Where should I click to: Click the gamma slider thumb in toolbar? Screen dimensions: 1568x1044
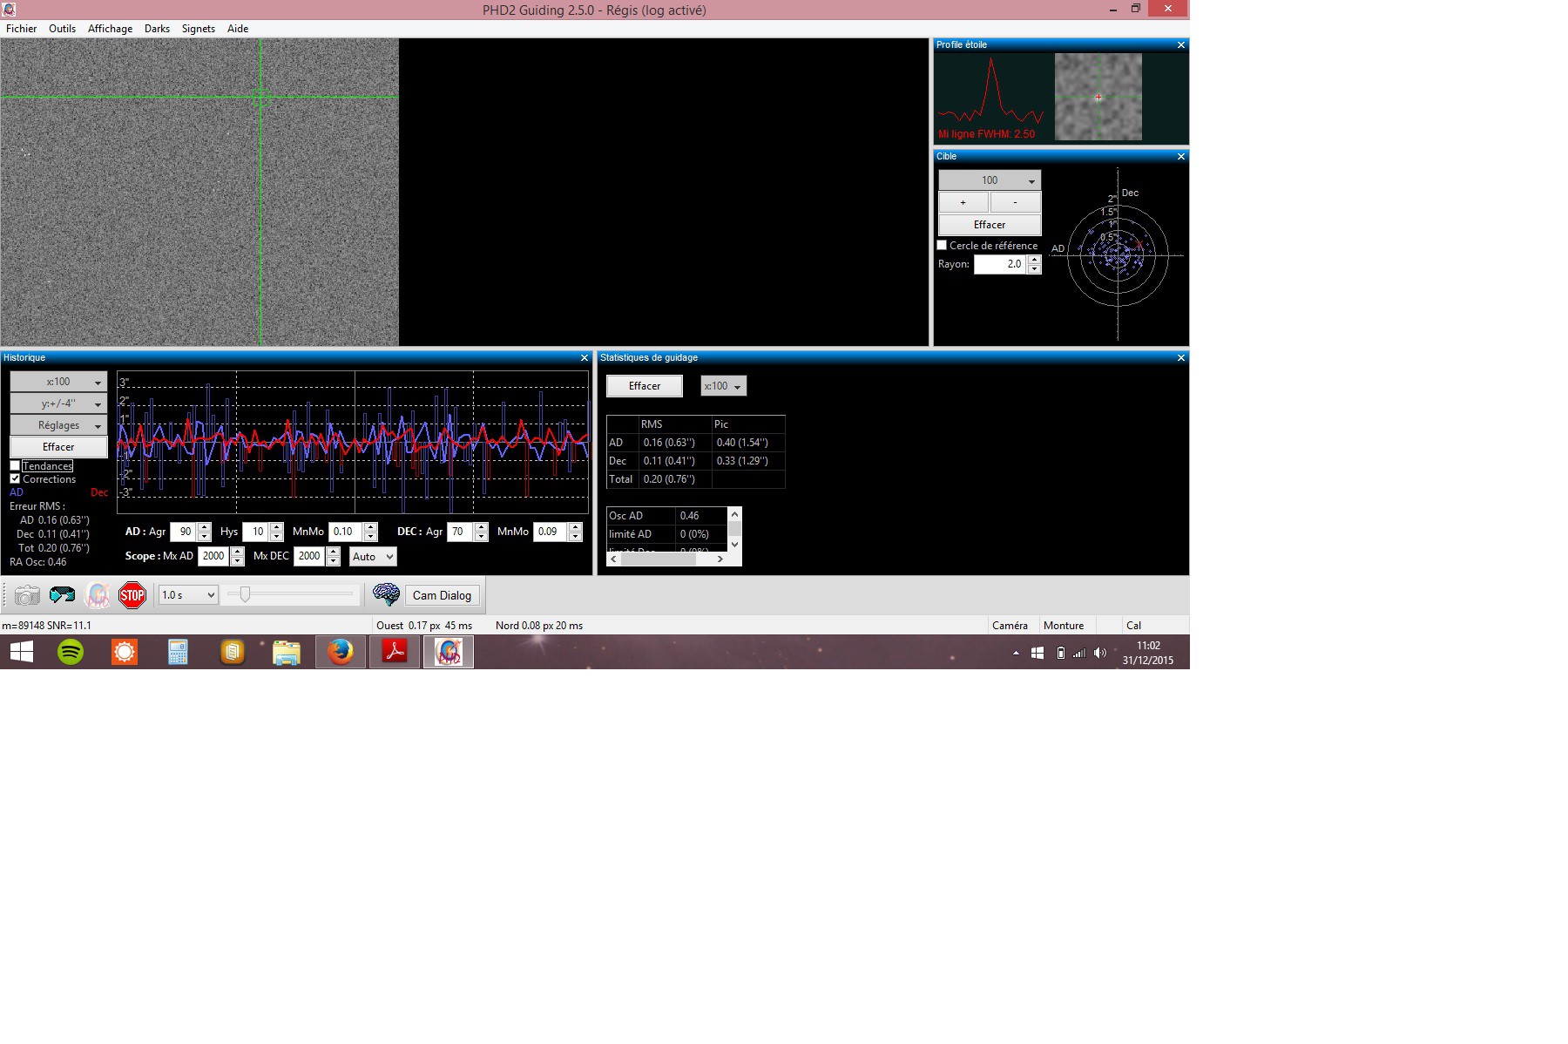tap(246, 594)
